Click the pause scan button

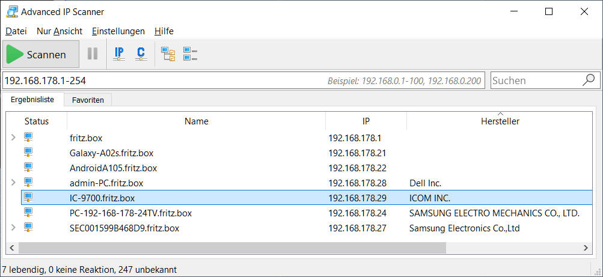93,54
